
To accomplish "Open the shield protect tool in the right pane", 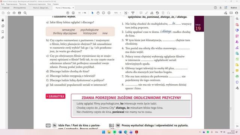I will 237,82.
